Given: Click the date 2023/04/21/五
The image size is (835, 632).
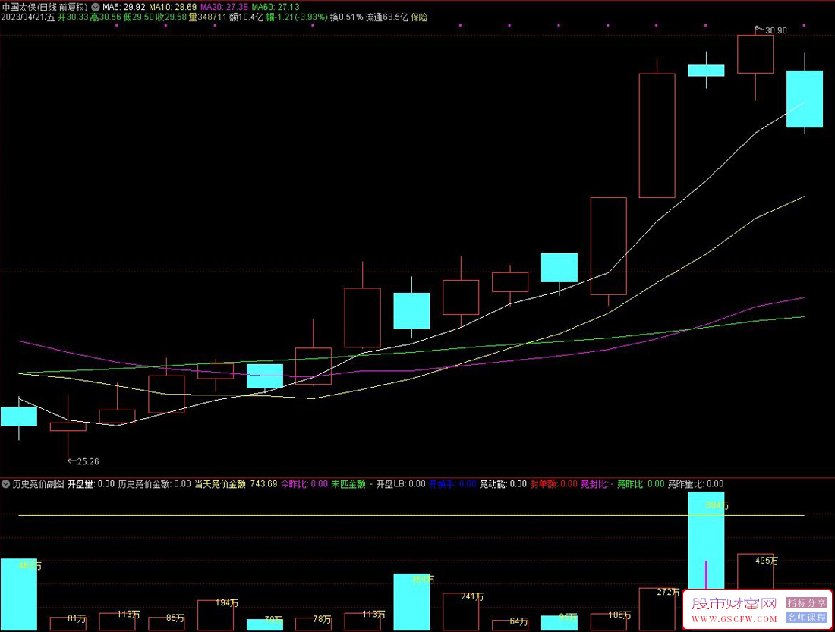Looking at the screenshot, I should click(27, 17).
